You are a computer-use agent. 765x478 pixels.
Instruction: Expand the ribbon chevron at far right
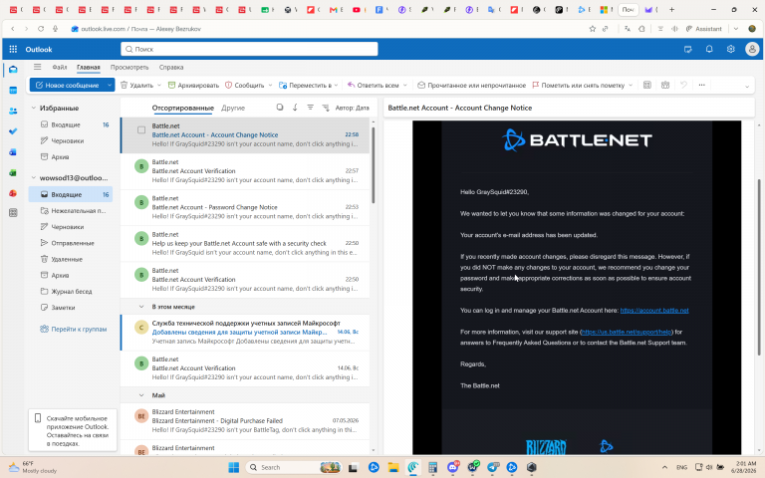click(x=746, y=87)
